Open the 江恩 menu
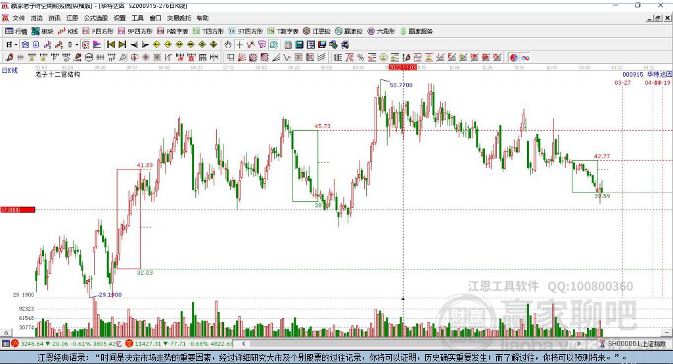The width and height of the screenshot is (673, 364). 72,18
